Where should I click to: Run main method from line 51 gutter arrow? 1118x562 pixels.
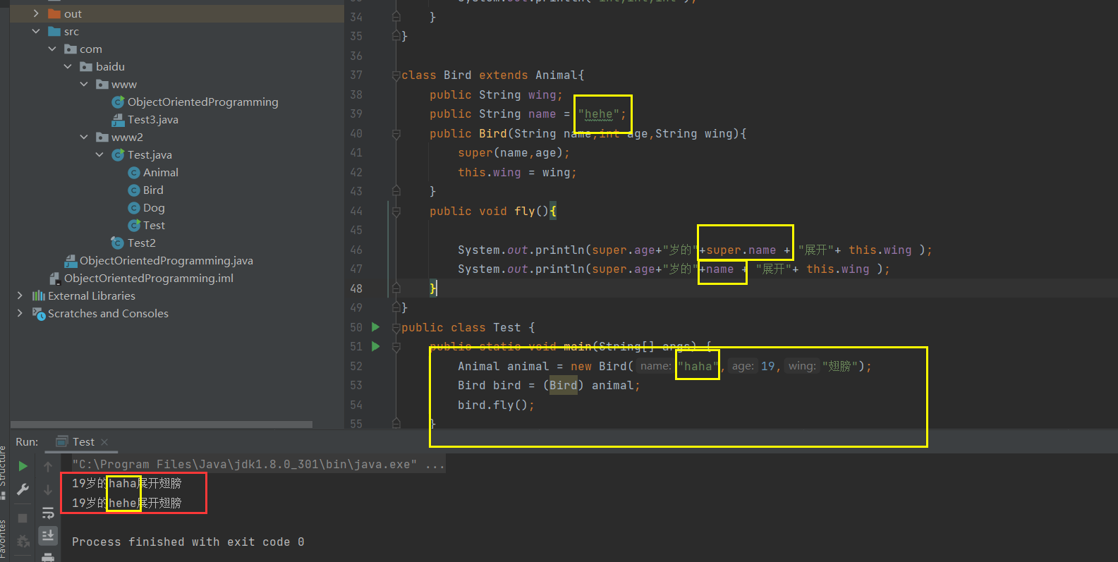coord(376,346)
